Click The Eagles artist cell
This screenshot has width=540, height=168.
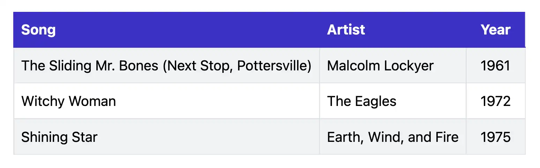[362, 101]
